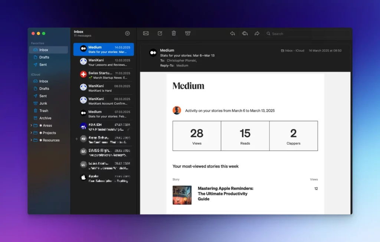380x242 pixels.
Task: Expand the Areas folder chevron
Action: tap(31, 125)
